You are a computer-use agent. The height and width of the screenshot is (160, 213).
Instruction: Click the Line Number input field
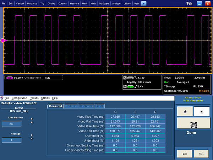click(x=11, y=124)
